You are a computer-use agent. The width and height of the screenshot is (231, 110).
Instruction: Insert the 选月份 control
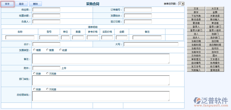[x=215, y=48]
